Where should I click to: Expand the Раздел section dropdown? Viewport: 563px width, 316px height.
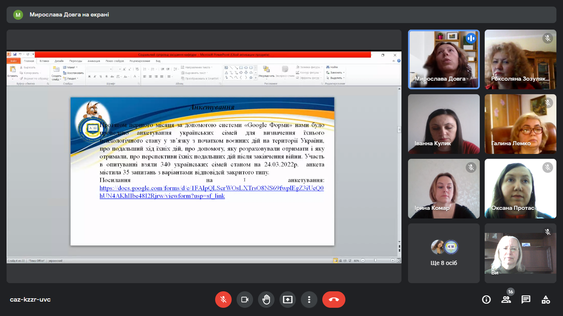point(72,78)
